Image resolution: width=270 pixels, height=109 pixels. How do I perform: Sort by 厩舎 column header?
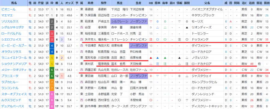[x=90, y=3]
